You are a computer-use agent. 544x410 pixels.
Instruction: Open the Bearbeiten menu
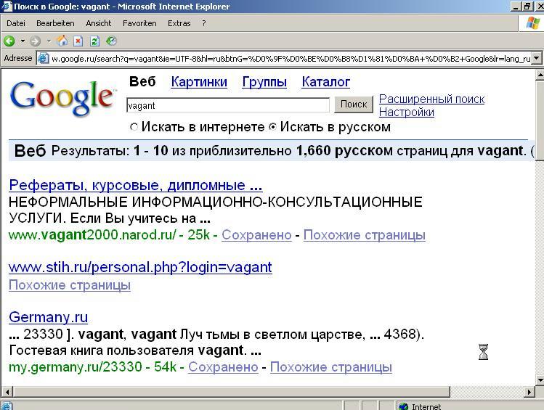[x=55, y=23]
